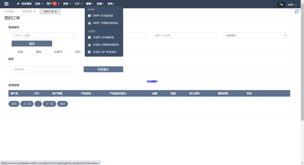
Task: Go to 尾页 last page
Action: pyautogui.click(x=62, y=104)
